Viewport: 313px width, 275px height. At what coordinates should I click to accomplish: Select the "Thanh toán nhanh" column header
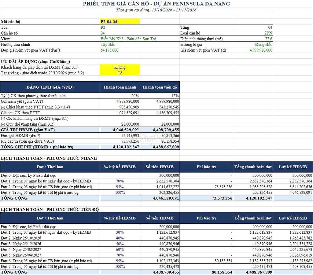point(120,87)
